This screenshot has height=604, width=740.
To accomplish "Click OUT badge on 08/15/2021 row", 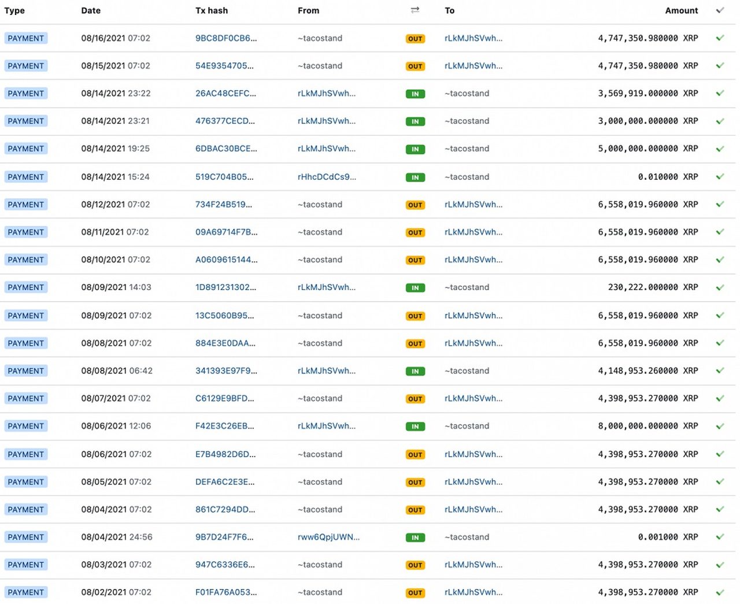I will 415,66.
